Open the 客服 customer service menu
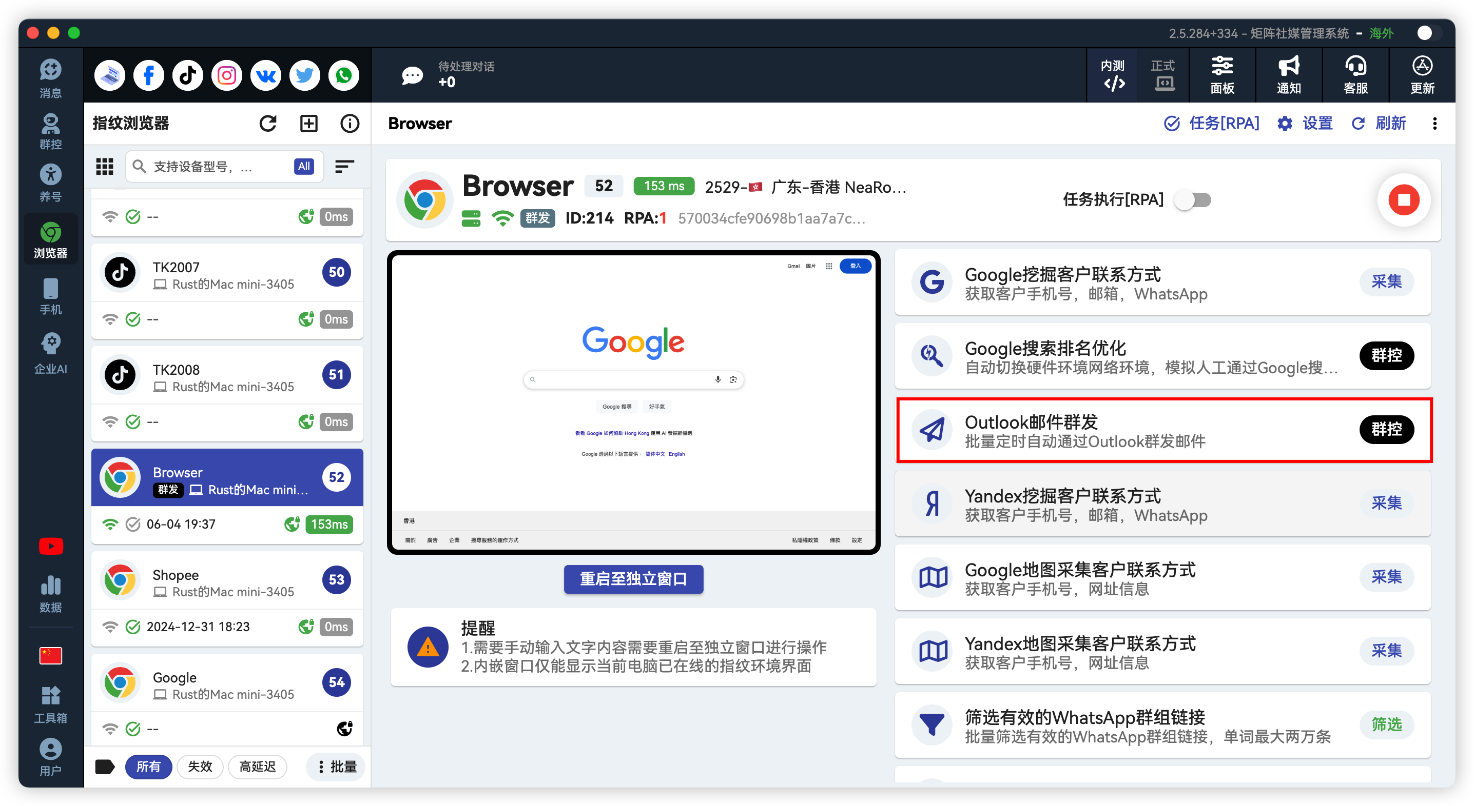1474x806 pixels. click(1355, 75)
